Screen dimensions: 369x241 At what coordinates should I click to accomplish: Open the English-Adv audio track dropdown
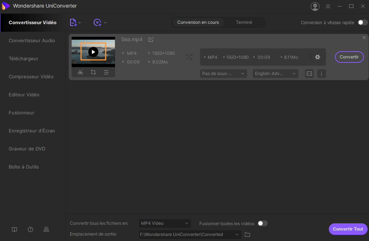pyautogui.click(x=275, y=74)
